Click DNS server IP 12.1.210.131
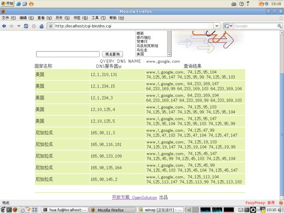The height and width of the screenshot is (213, 284). [x=104, y=75]
